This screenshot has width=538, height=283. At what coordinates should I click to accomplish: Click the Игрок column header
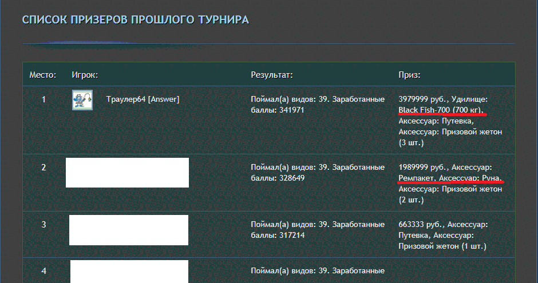click(85, 75)
